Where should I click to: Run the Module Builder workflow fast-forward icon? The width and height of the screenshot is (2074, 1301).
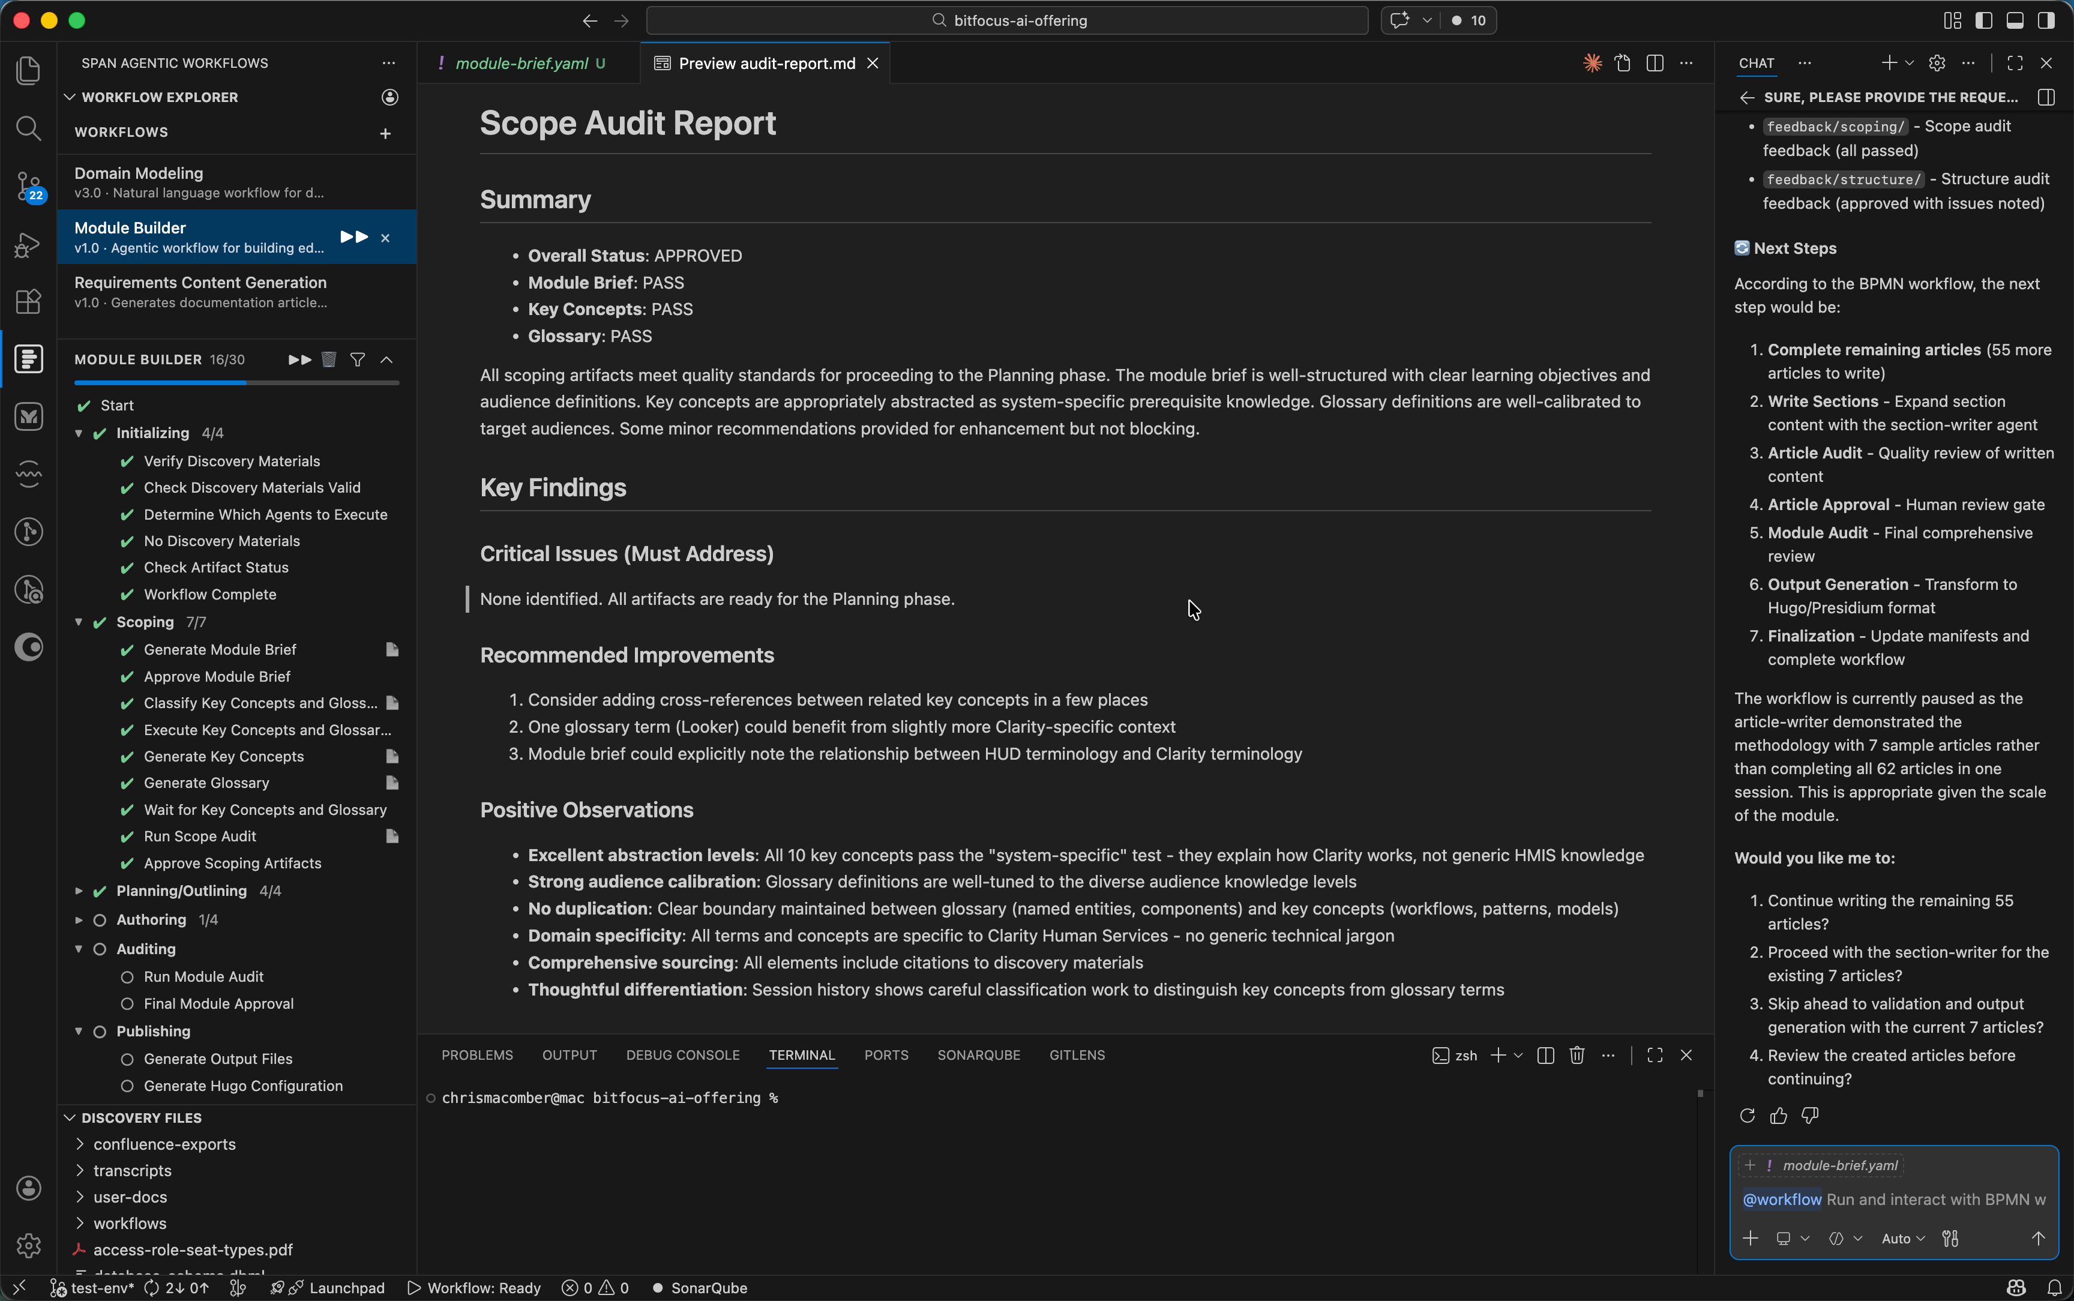[355, 236]
